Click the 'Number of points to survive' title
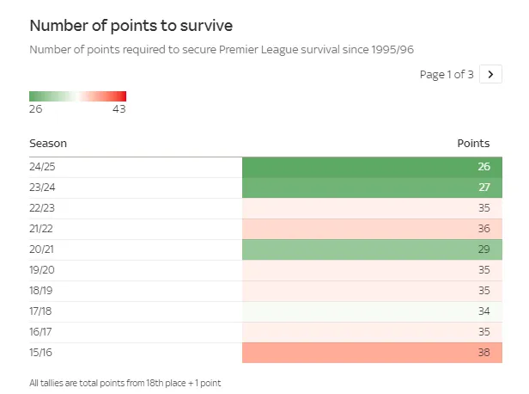Image resolution: width=529 pixels, height=394 pixels. pos(131,27)
